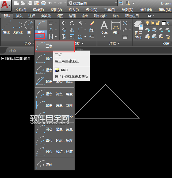Expand the arc dropdown arrow under 圆弧

(x=41, y=36)
